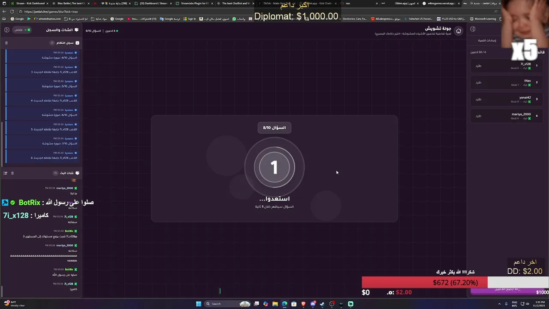Click the '4 / 50 لاعبين' player capacity text
The width and height of the screenshot is (549, 309).
(x=478, y=52)
